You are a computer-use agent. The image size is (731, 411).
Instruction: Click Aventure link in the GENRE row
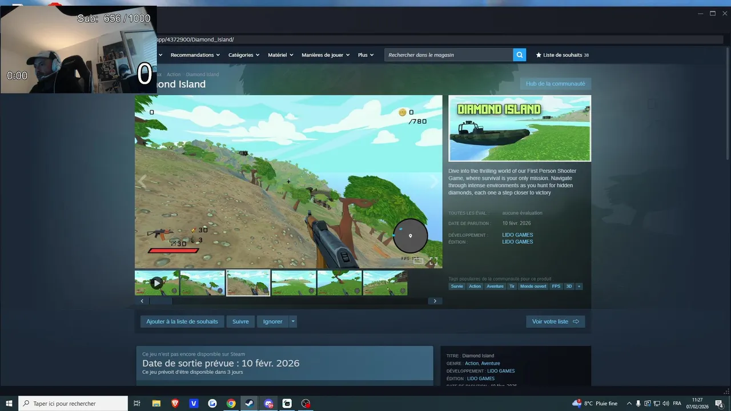pyautogui.click(x=491, y=363)
